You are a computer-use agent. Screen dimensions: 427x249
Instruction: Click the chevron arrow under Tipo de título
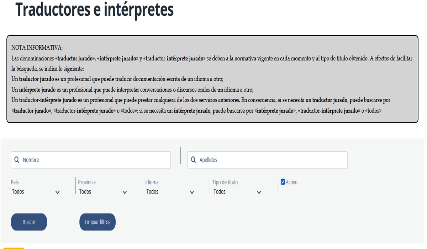pyautogui.click(x=259, y=192)
